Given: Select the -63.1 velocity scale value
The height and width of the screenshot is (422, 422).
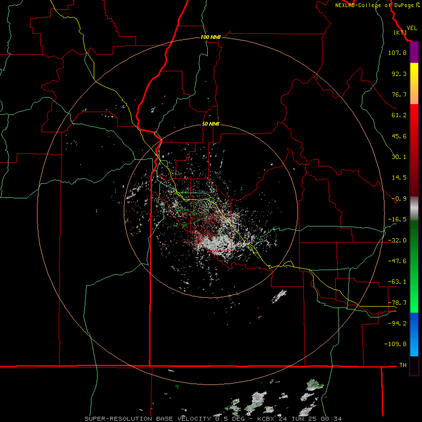Looking at the screenshot, I should 397,282.
